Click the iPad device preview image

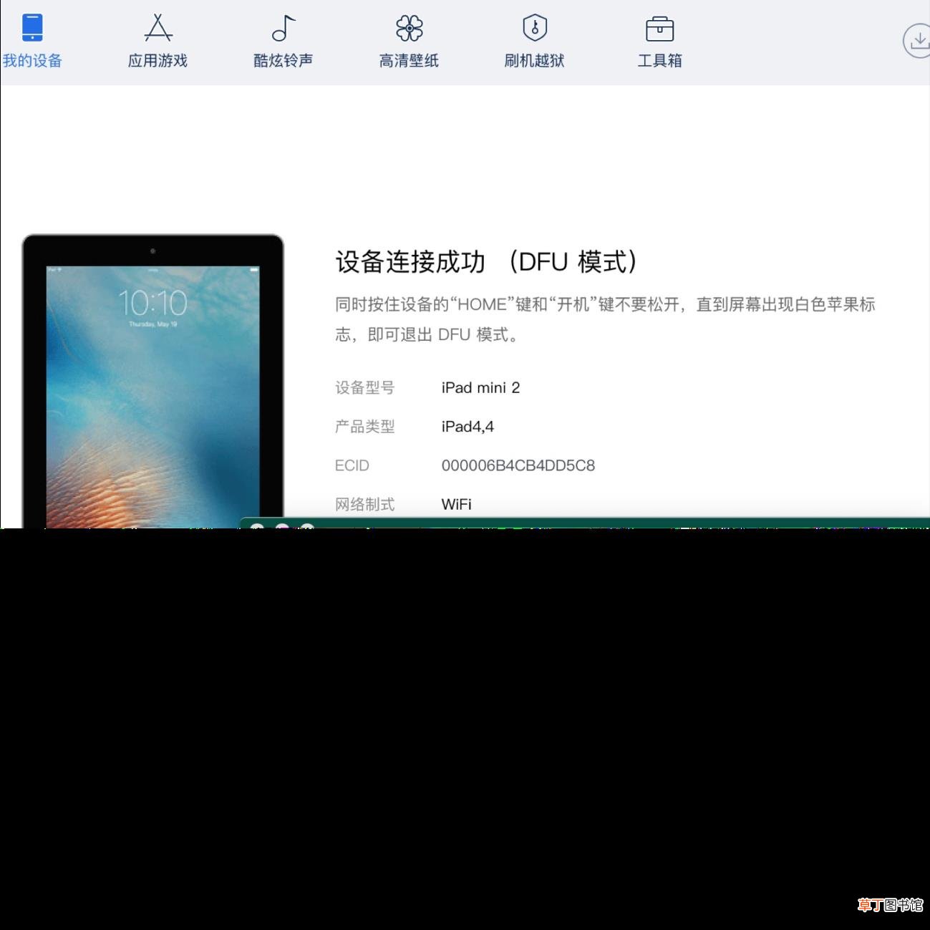153,381
